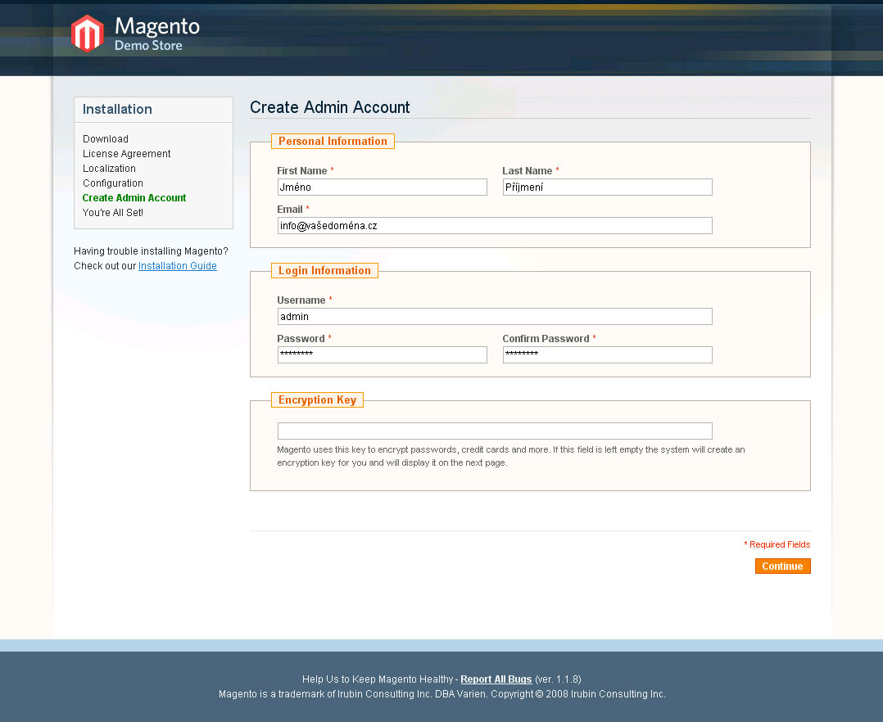The height and width of the screenshot is (722, 883).
Task: Focus the Email input field
Action: [x=495, y=226]
